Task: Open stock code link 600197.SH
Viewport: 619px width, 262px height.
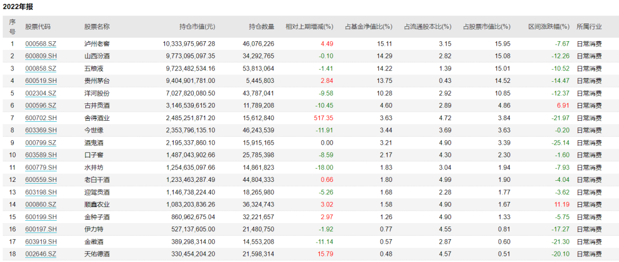Action: click(41, 229)
